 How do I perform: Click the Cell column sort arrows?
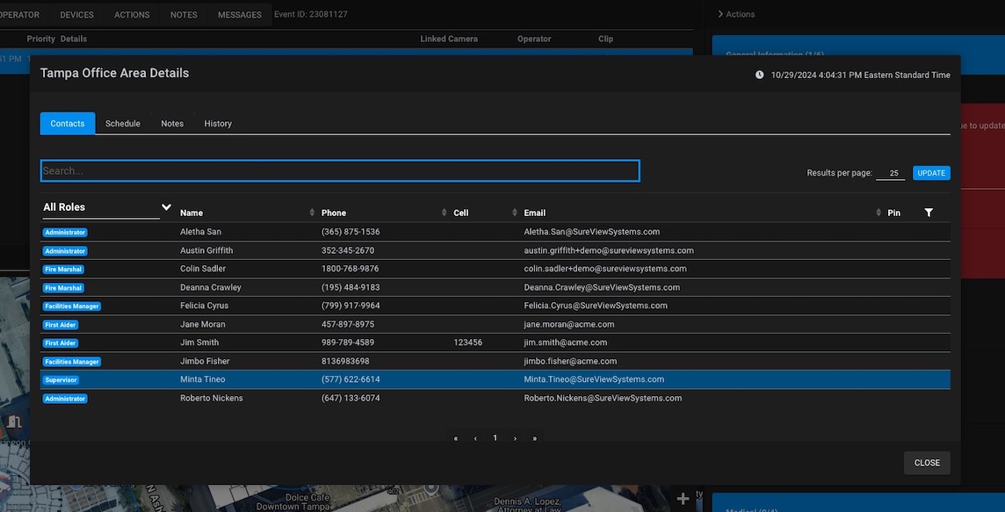click(515, 213)
